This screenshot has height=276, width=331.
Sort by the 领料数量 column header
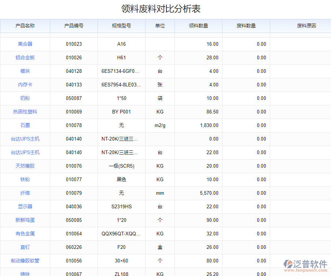pyautogui.click(x=198, y=26)
